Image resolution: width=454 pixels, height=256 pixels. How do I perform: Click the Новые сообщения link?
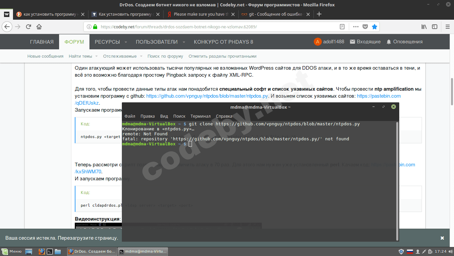click(45, 56)
